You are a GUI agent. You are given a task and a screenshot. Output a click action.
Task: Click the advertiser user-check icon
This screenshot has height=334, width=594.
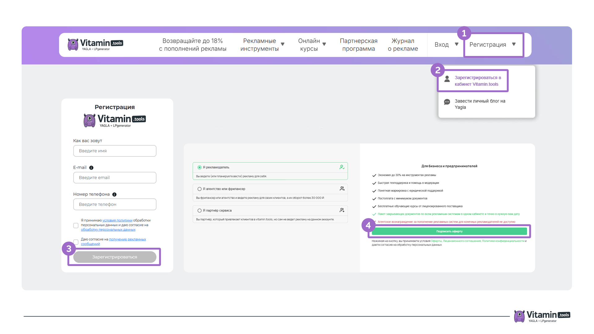tap(342, 167)
